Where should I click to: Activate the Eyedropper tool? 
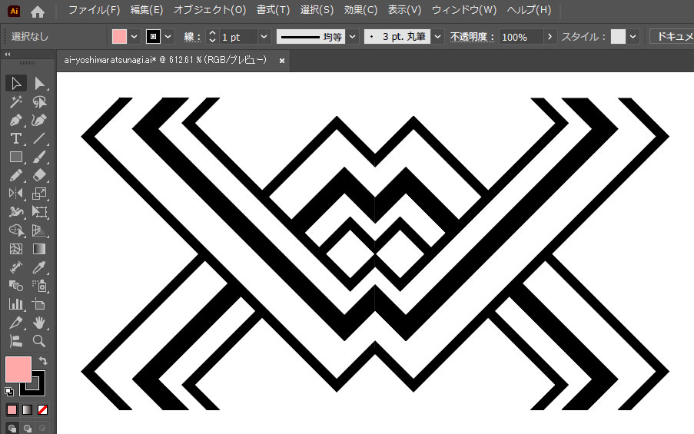(x=40, y=267)
